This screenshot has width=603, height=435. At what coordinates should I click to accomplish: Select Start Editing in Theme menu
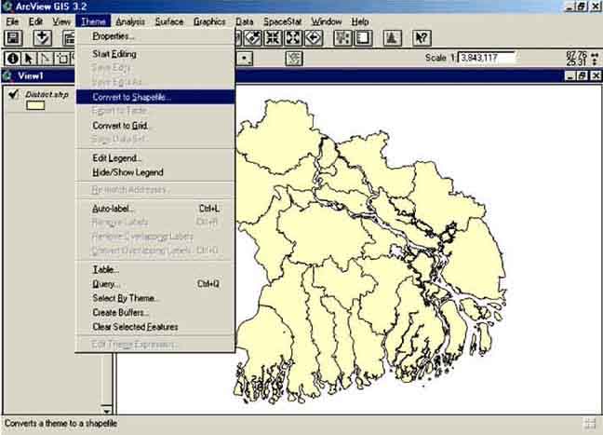(114, 54)
